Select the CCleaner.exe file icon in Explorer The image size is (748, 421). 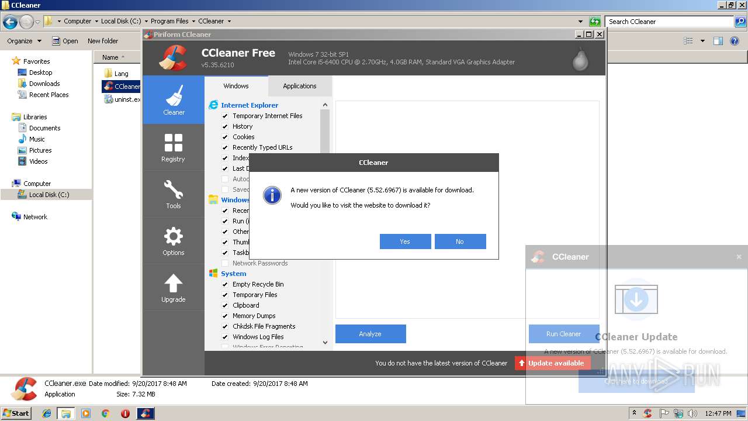click(108, 87)
